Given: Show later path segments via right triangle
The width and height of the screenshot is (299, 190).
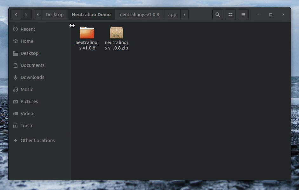Looking at the screenshot, I should (x=184, y=15).
